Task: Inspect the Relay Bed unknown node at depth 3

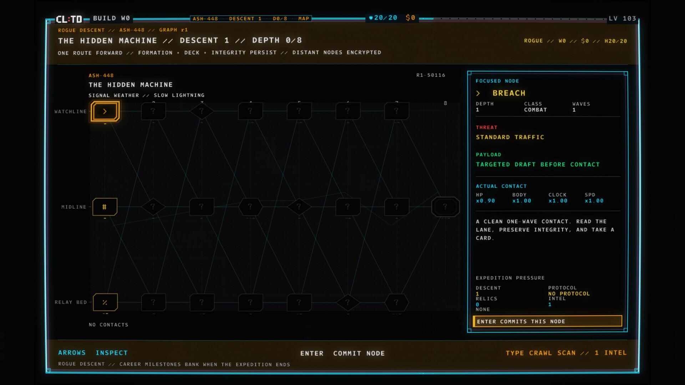Action: [x=202, y=302]
